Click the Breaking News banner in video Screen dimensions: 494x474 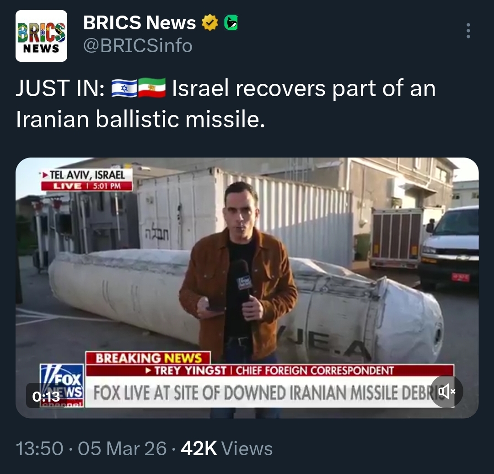pyautogui.click(x=148, y=358)
